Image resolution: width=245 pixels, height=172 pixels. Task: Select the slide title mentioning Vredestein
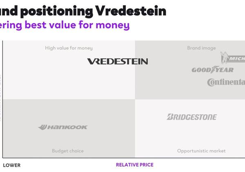83,11
